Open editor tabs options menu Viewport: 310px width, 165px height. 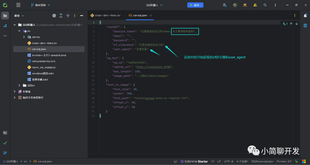(294, 16)
